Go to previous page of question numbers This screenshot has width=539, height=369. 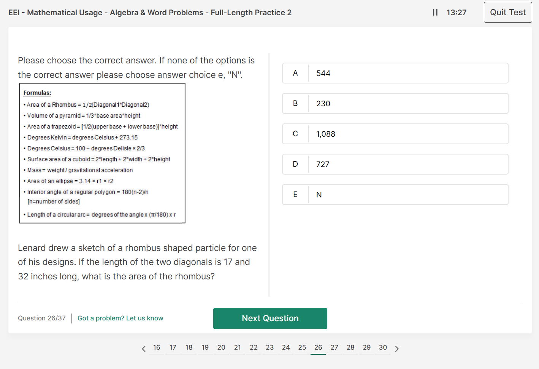coord(144,348)
